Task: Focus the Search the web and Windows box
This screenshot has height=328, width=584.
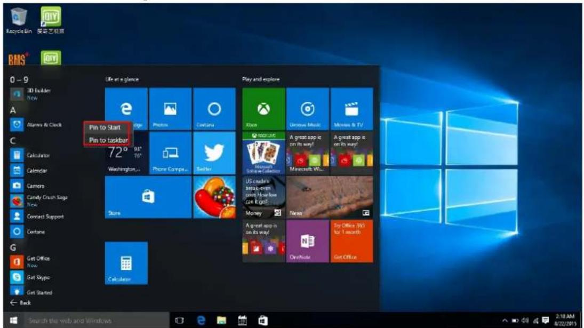Action: [x=97, y=321]
